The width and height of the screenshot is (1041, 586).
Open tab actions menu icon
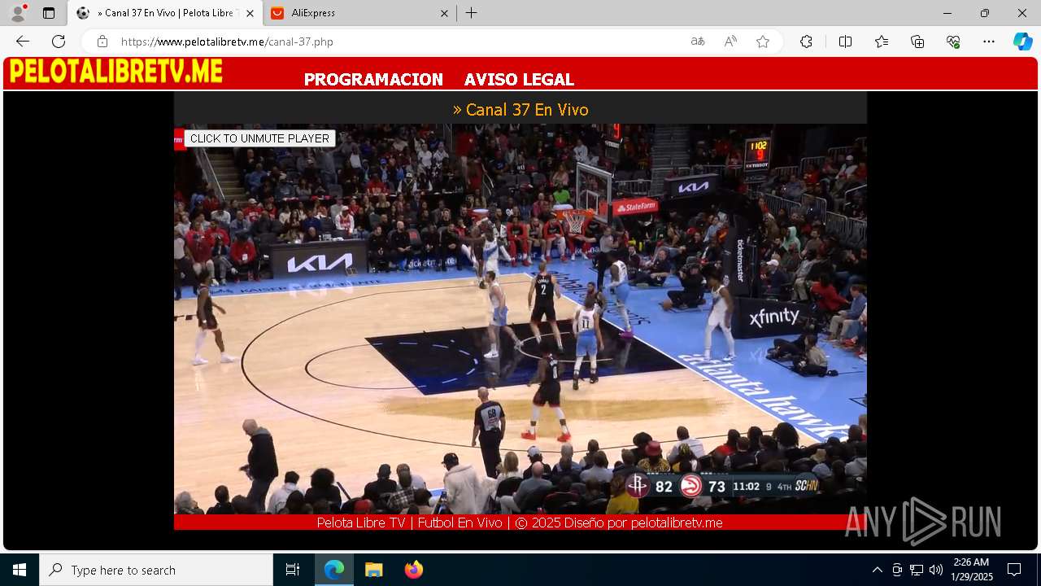49,13
